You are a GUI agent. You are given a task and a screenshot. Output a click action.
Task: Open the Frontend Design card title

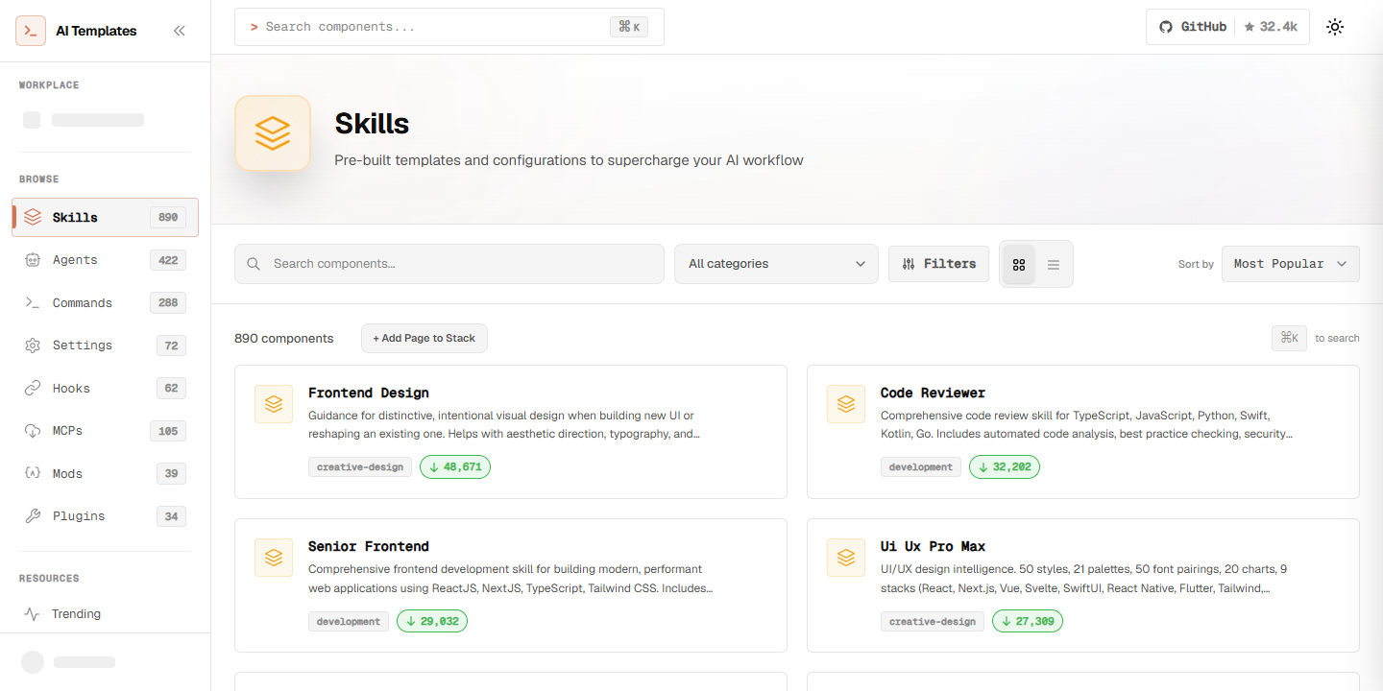pos(369,393)
